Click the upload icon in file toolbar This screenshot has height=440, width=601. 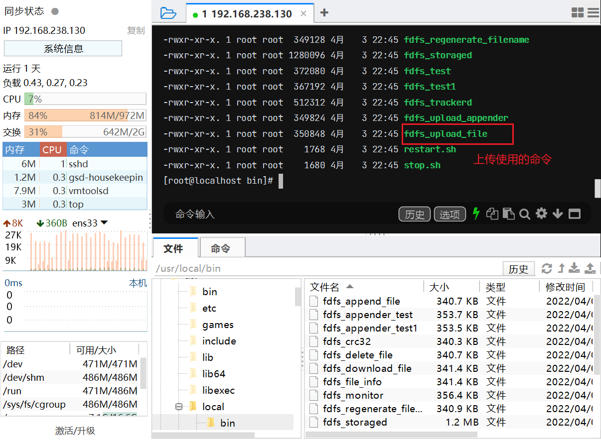[590, 269]
